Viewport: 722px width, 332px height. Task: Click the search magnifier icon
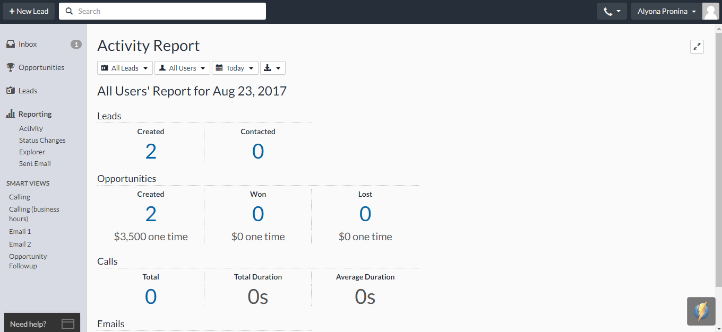pyautogui.click(x=69, y=11)
